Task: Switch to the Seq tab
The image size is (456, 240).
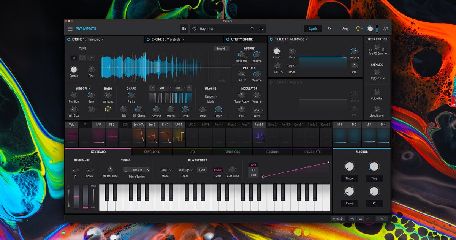Action: click(x=345, y=29)
